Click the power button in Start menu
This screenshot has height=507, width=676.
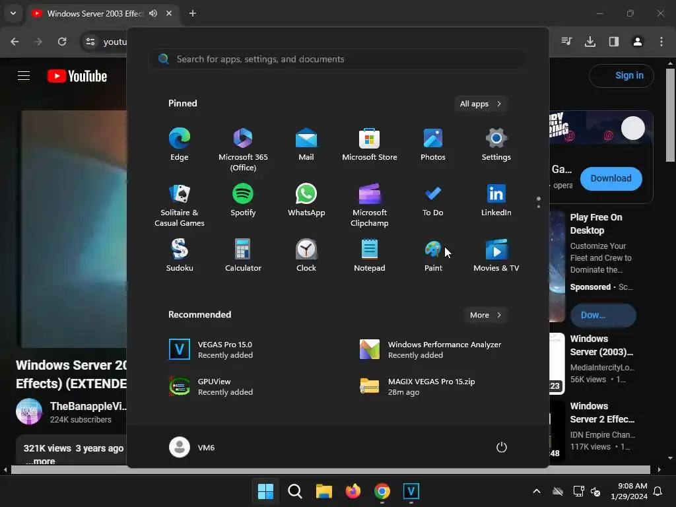pos(502,447)
